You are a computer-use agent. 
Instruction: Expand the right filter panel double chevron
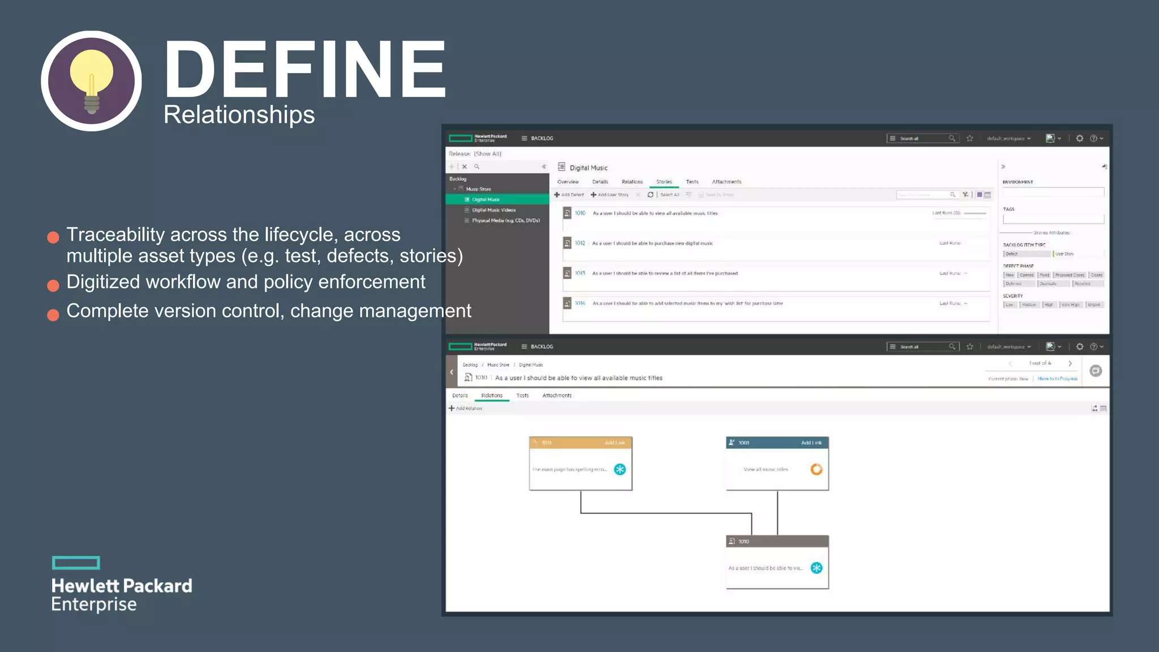(x=1003, y=166)
